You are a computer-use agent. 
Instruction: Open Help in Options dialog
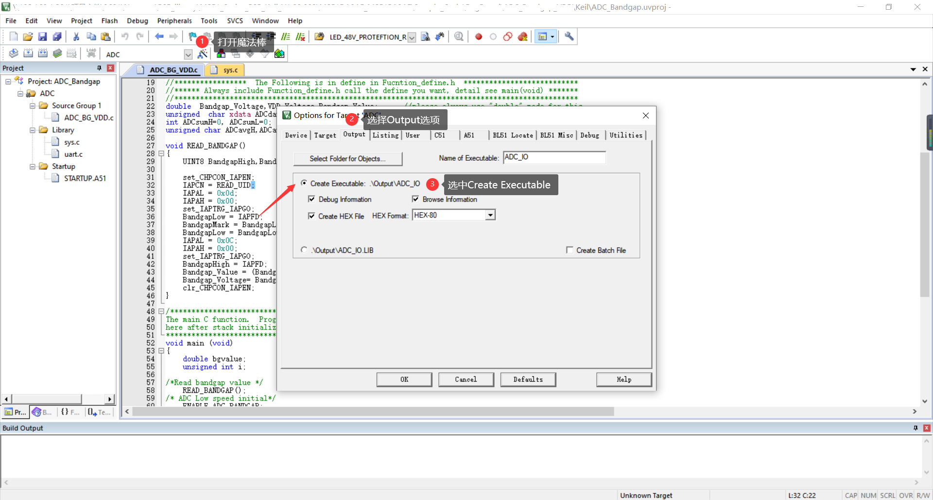[624, 380]
